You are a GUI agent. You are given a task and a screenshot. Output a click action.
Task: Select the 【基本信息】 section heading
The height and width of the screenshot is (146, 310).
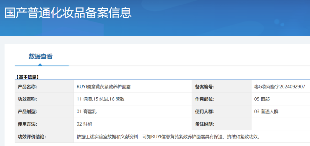27,77
